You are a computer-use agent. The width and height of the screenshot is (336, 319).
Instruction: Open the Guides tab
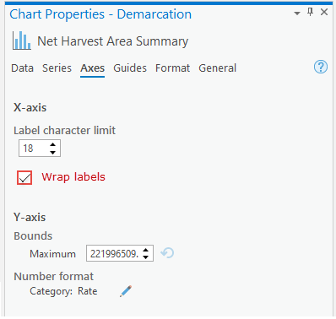[x=130, y=68]
